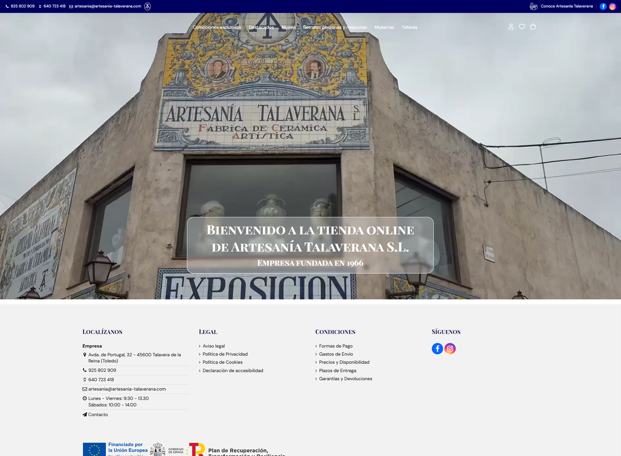Image resolution: width=621 pixels, height=456 pixels.
Task: Open the Aviso legal link
Action: click(x=214, y=346)
